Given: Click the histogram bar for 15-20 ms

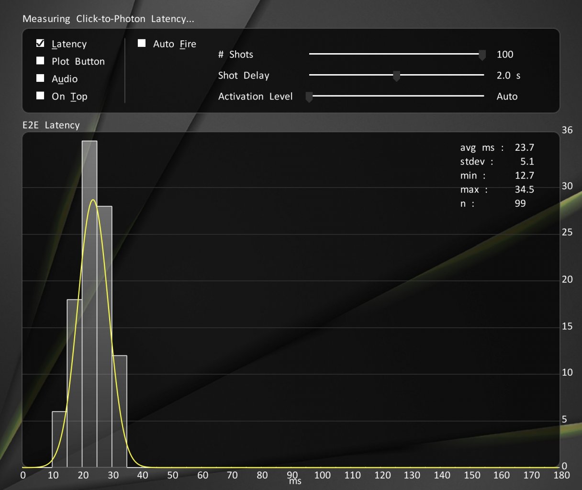Looking at the screenshot, I should tap(74, 383).
